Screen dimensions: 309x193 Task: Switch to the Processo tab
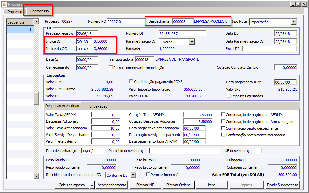[x=14, y=12]
